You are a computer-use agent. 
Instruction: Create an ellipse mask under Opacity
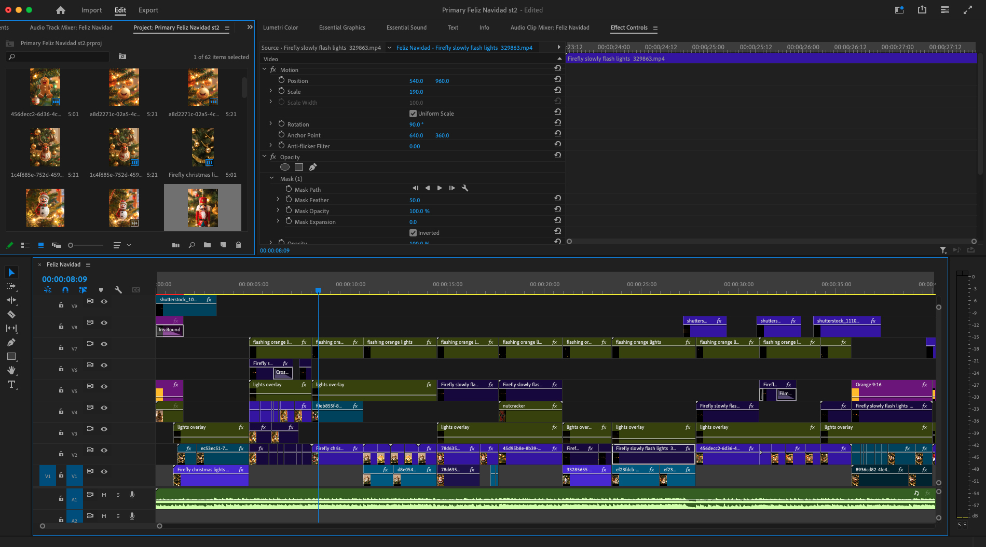tap(285, 167)
